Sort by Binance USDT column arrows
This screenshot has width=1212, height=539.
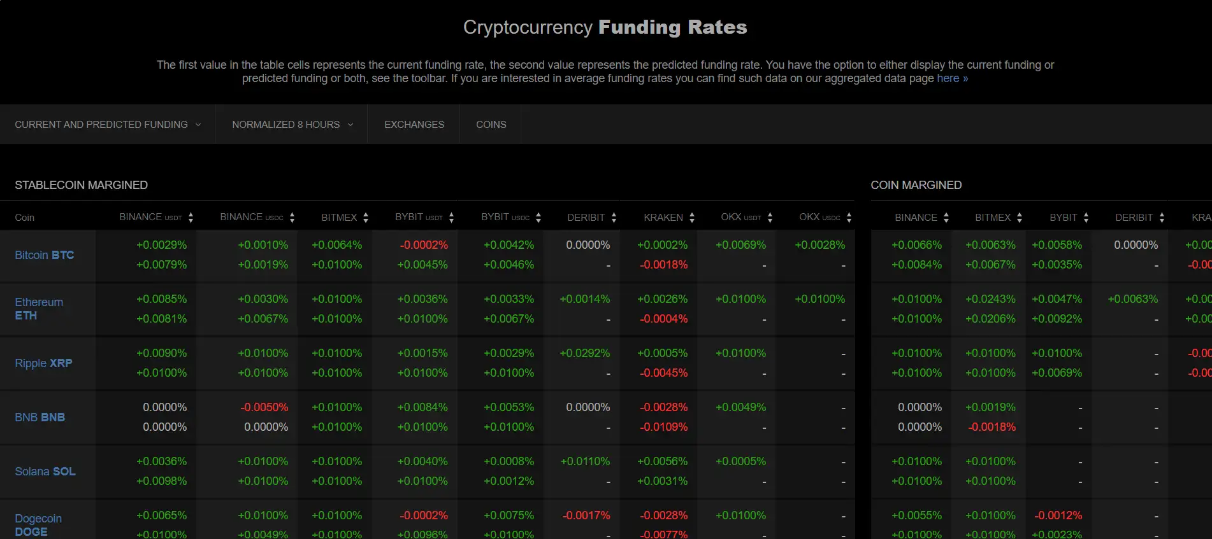point(191,218)
